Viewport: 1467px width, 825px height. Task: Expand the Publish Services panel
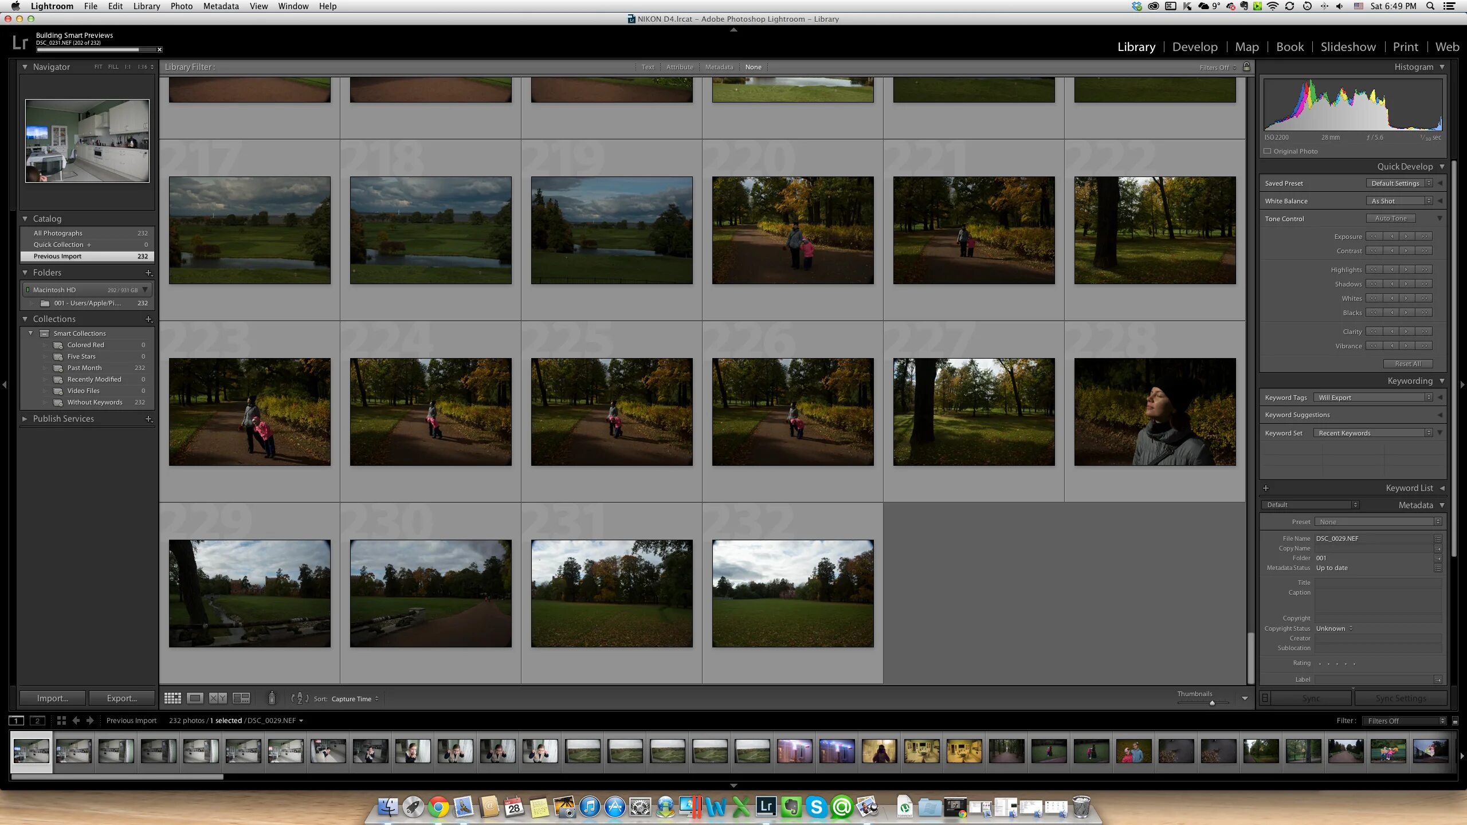point(25,419)
